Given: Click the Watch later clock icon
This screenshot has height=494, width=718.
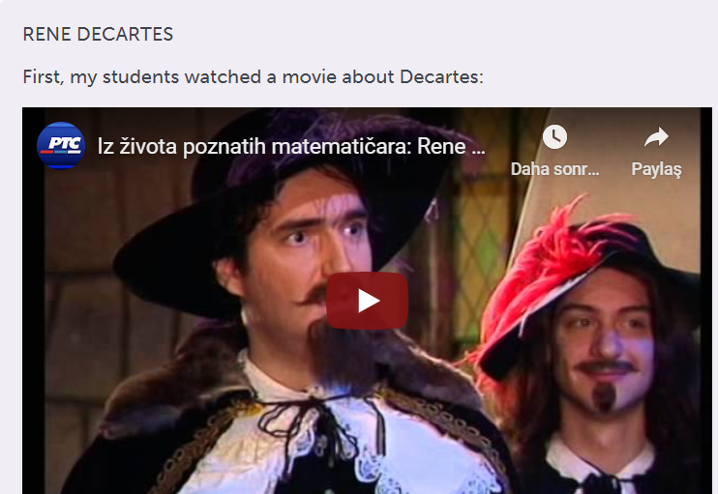Looking at the screenshot, I should coord(554,136).
